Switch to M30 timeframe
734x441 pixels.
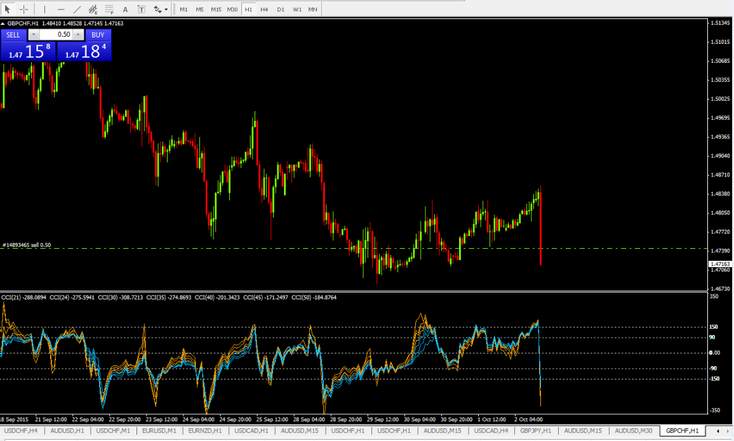click(232, 10)
